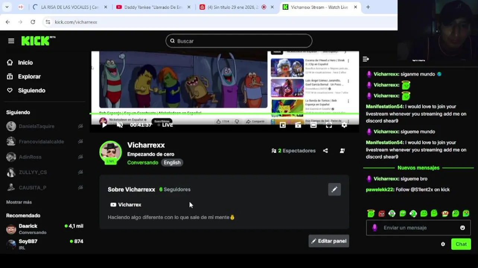Jump to LIVE in the player
This screenshot has width=478, height=268.
[x=165, y=125]
